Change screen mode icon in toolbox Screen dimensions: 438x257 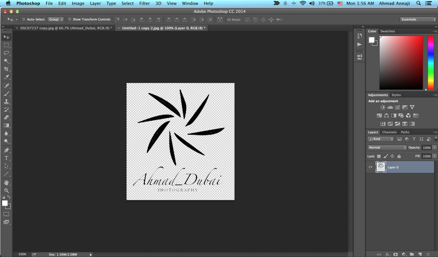(x=6, y=222)
